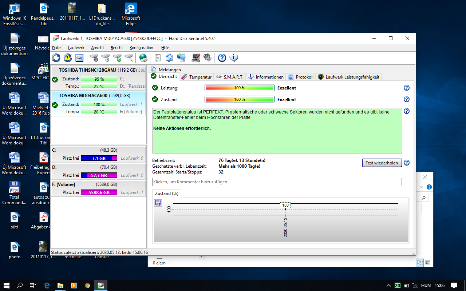466x291 pixels.
Task: Click the refresh icon with yellow warning triangle
Action: point(68,57)
